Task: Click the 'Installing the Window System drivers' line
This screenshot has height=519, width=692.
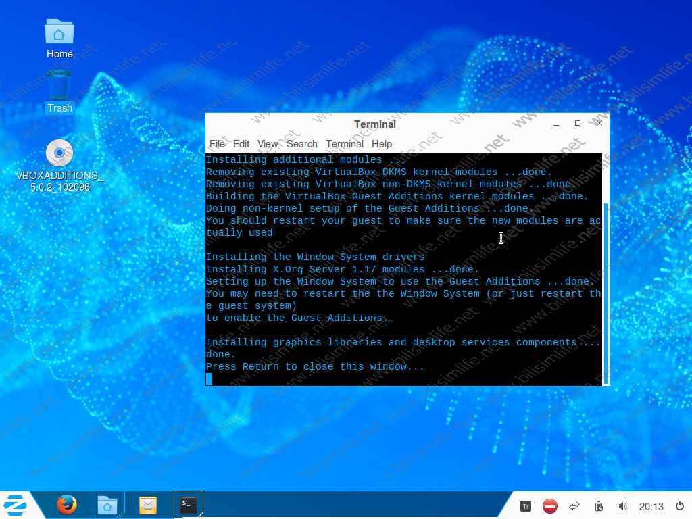Action: [315, 257]
